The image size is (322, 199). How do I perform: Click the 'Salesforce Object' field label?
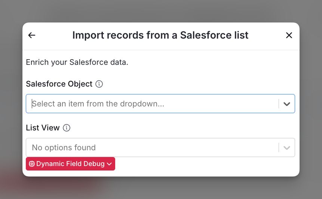pos(59,84)
